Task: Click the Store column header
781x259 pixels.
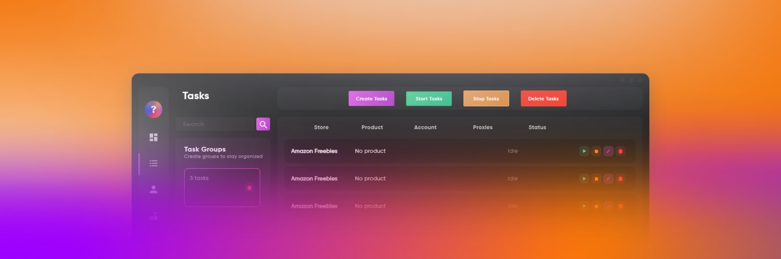Action: coord(321,127)
